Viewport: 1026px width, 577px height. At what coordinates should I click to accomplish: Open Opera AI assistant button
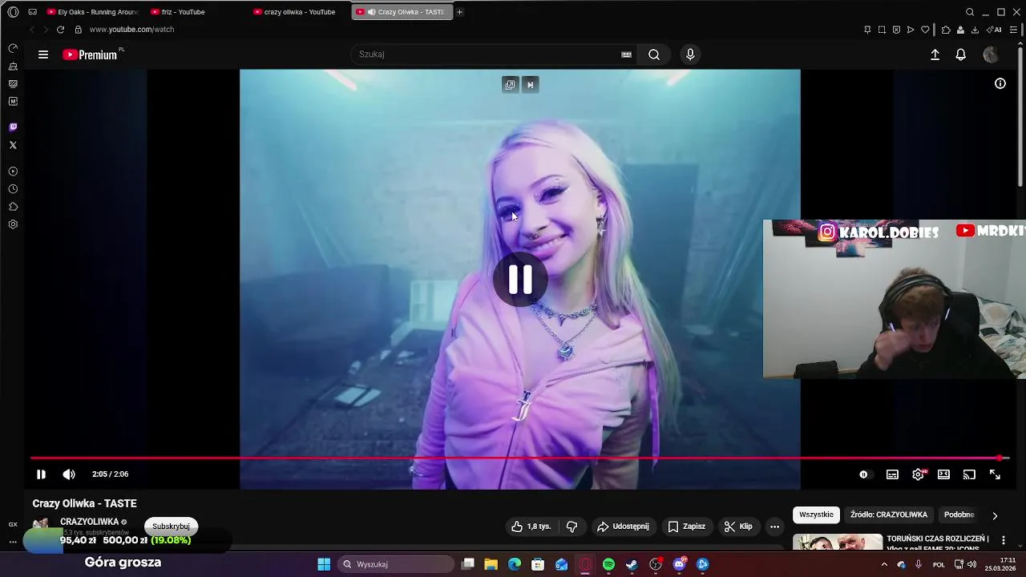994,30
